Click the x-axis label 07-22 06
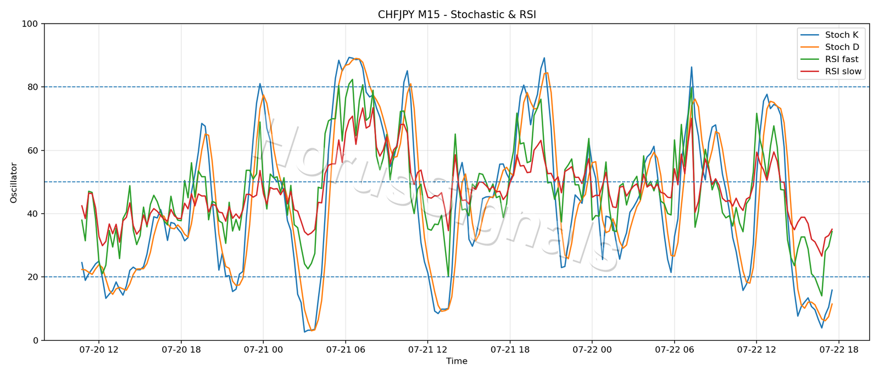Viewport: 879px width, 377px height. pos(674,350)
